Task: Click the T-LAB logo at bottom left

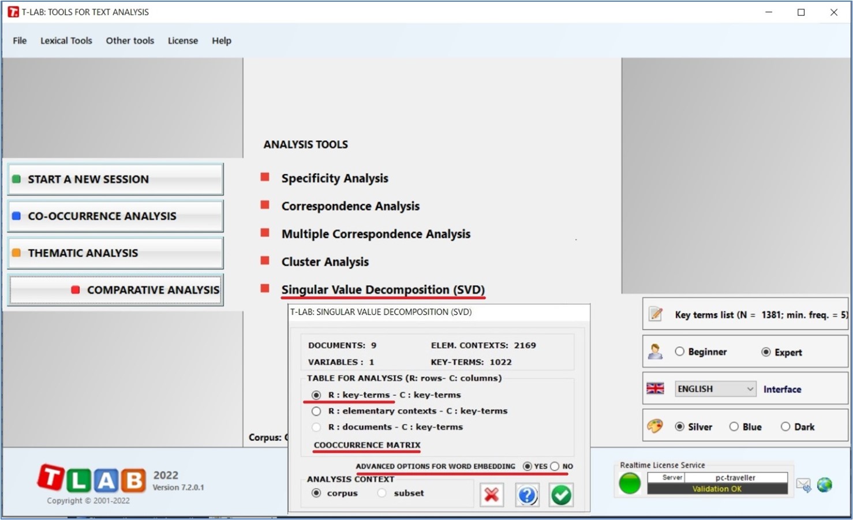Action: (92, 478)
